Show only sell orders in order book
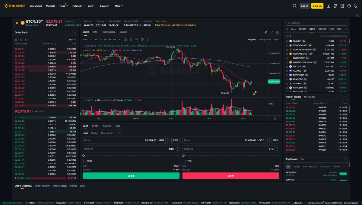The width and height of the screenshot is (362, 205). (x=26, y=40)
